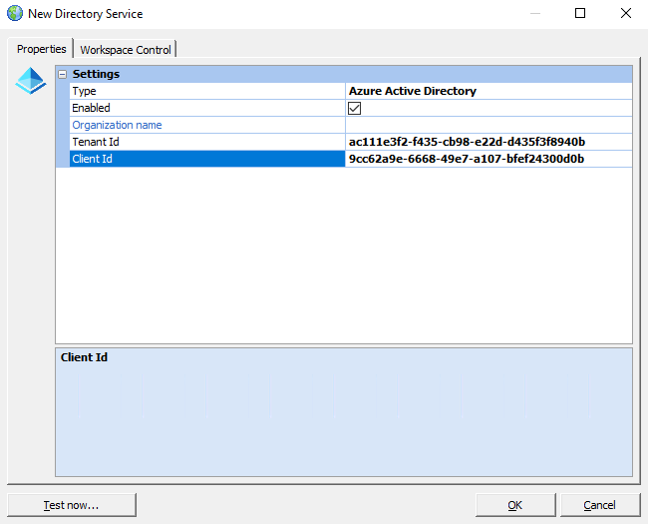Click the Organization name value field
The height and width of the screenshot is (524, 648).
click(488, 125)
